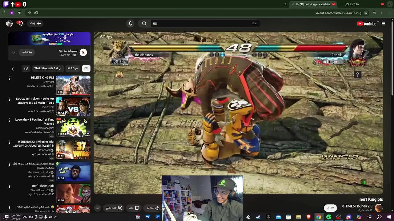Open the media control playlist icon in Chrome toolbar
The width and height of the screenshot is (394, 221).
[19, 13]
